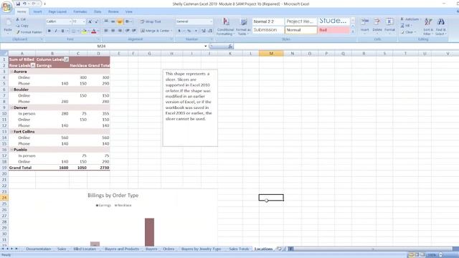Apply the Submission cell style
This screenshot has height=258, width=459.
click(268, 30)
